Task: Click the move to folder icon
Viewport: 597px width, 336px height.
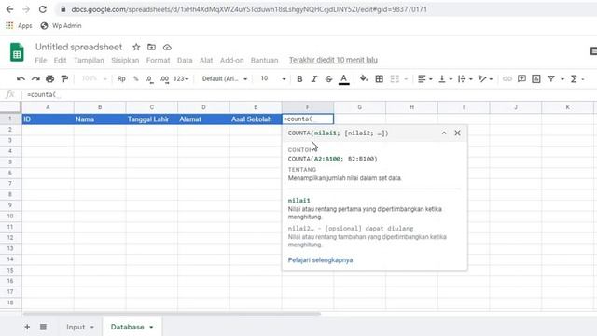Action: 151,48
